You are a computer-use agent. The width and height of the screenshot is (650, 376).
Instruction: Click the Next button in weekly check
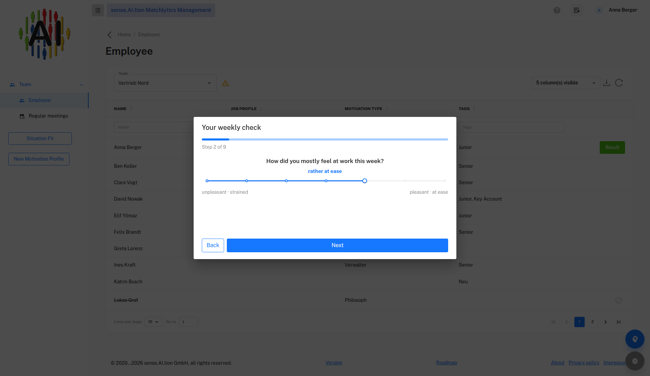point(337,245)
